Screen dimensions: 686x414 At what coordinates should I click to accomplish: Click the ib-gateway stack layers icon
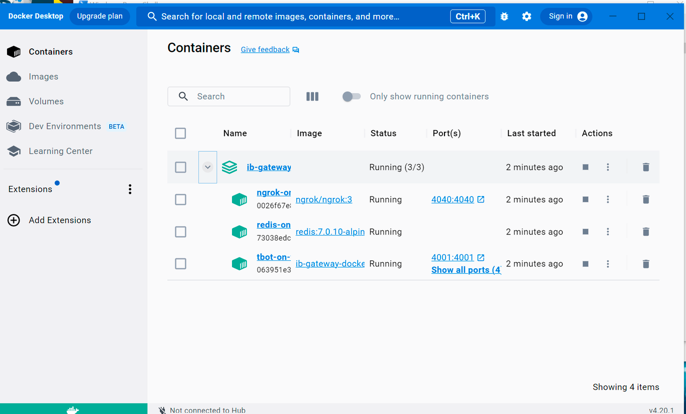pyautogui.click(x=229, y=167)
